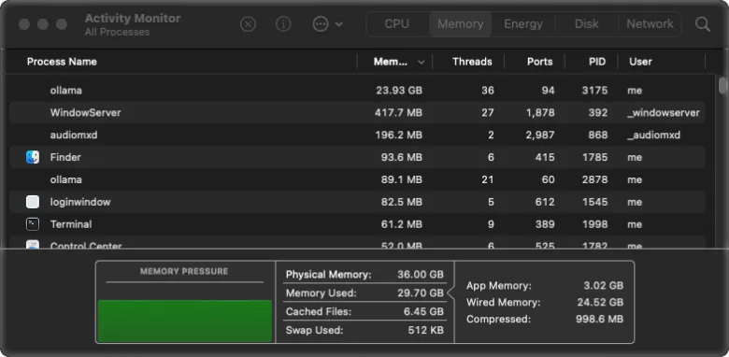Switch to the Energy tab
Screen dimensions: 729x357
(523, 23)
